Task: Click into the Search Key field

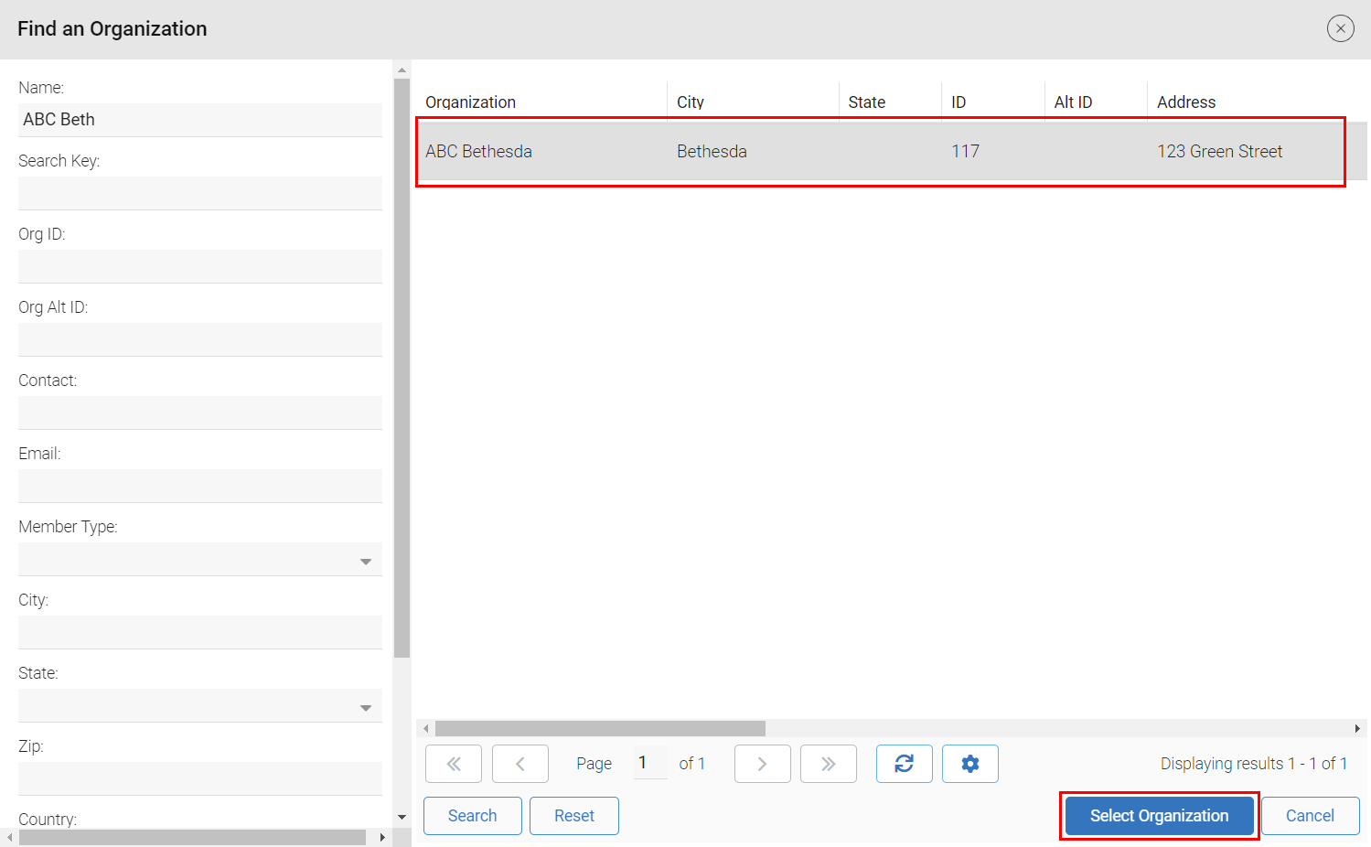Action: click(x=200, y=193)
